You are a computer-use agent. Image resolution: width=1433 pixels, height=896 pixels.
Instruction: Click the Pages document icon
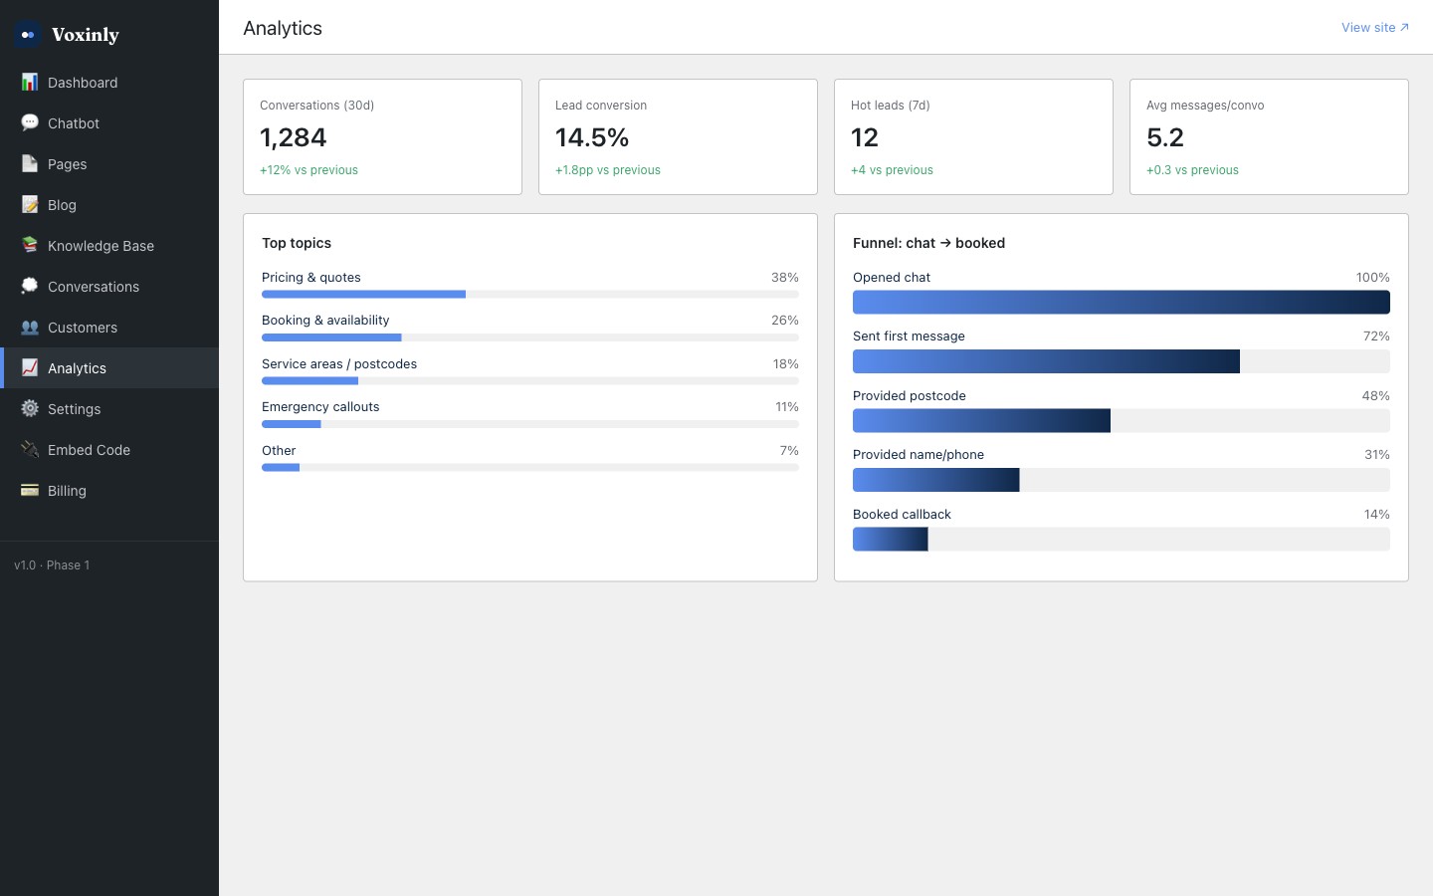tap(30, 164)
